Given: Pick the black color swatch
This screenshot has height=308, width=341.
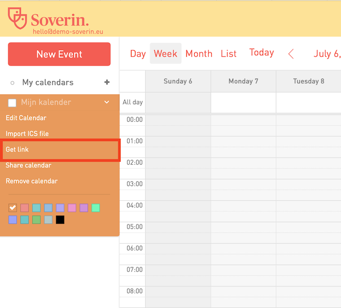Looking at the screenshot, I should tap(60, 220).
